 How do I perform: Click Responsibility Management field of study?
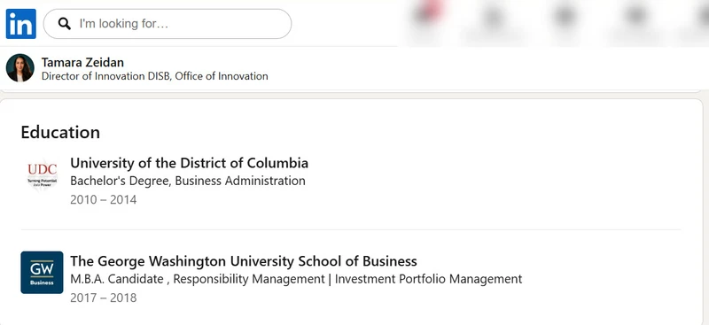(249, 279)
